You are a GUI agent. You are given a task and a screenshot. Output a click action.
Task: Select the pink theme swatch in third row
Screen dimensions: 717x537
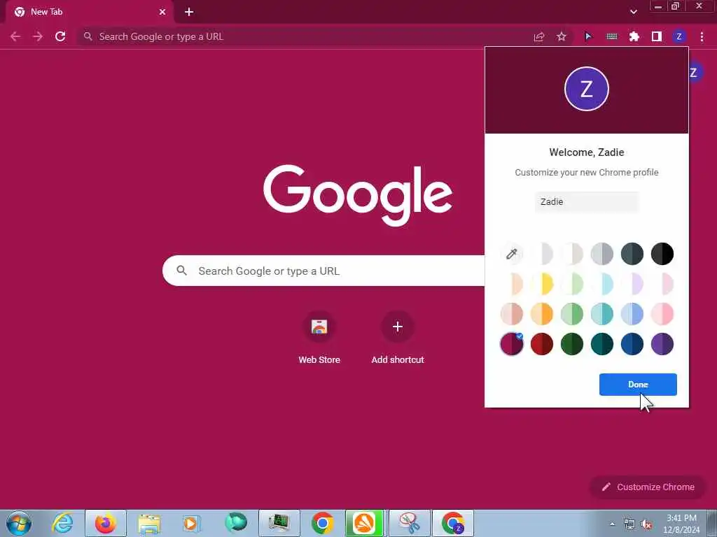point(662,314)
